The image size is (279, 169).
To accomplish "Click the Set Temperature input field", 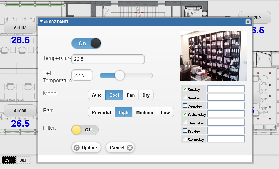I will click(82, 75).
